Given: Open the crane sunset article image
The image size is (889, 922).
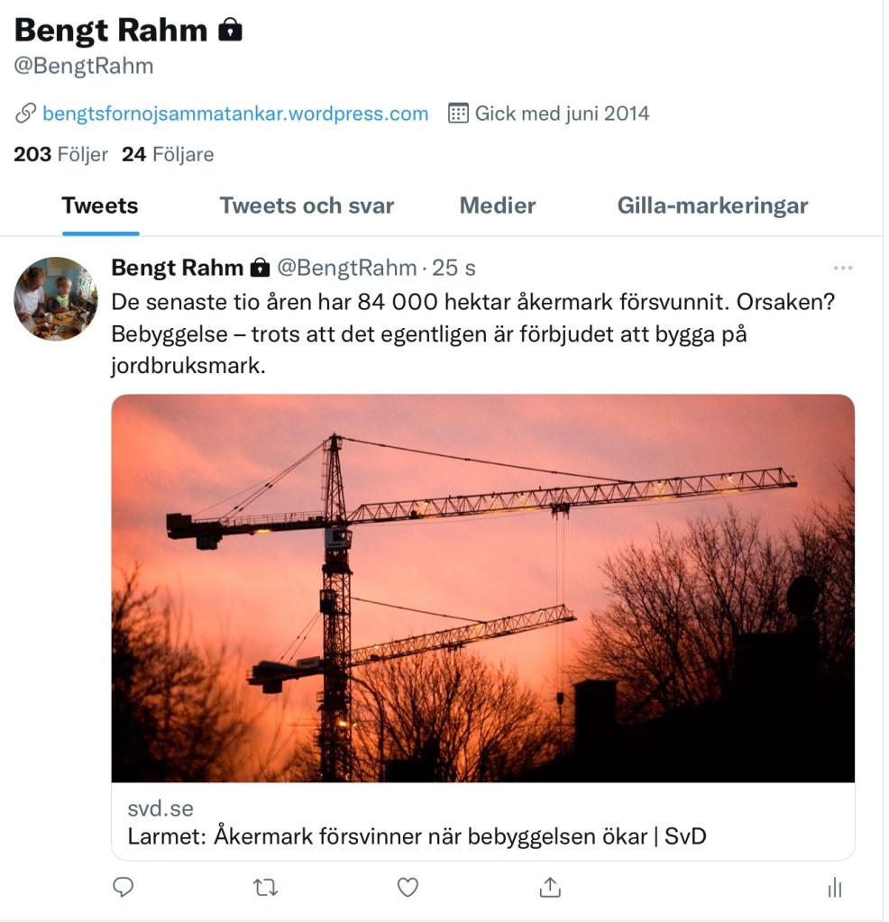Looking at the screenshot, I should pos(483,588).
